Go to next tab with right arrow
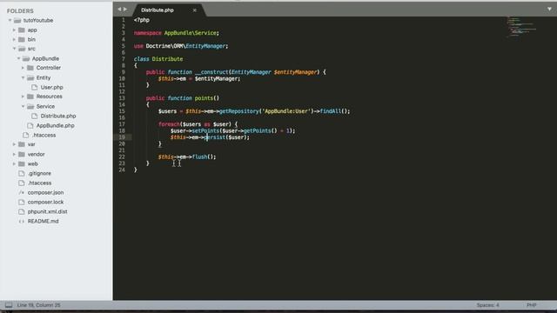This screenshot has height=313, width=557. point(125,10)
